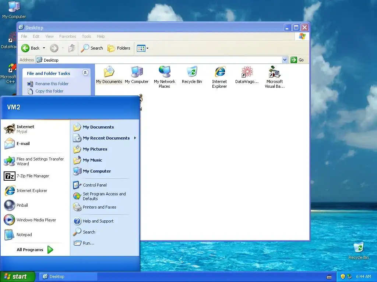Viewport: 377px width, 282px height.
Task: Expand All Programs list
Action: coord(35,250)
